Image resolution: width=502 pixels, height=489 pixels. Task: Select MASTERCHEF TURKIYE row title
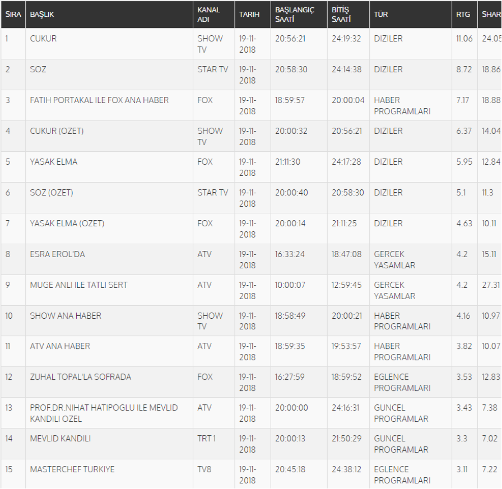point(72,469)
